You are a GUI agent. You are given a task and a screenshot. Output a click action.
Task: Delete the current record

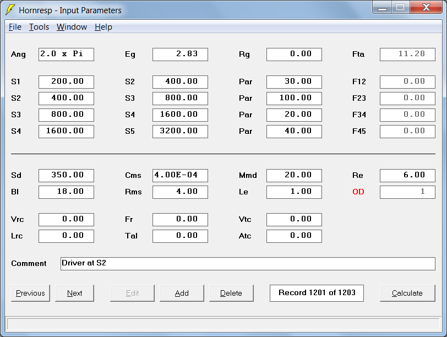click(x=231, y=293)
